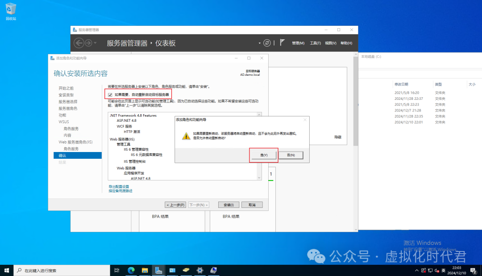
Task: Open the 管理(M) menu
Action: 298,43
